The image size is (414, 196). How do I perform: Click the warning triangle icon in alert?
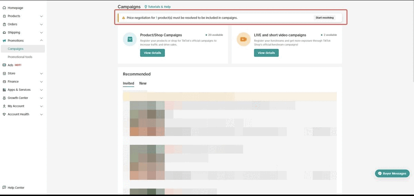coord(124,18)
